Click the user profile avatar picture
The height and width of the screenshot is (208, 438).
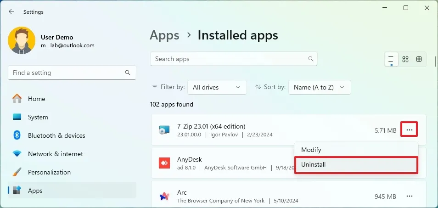pos(21,40)
